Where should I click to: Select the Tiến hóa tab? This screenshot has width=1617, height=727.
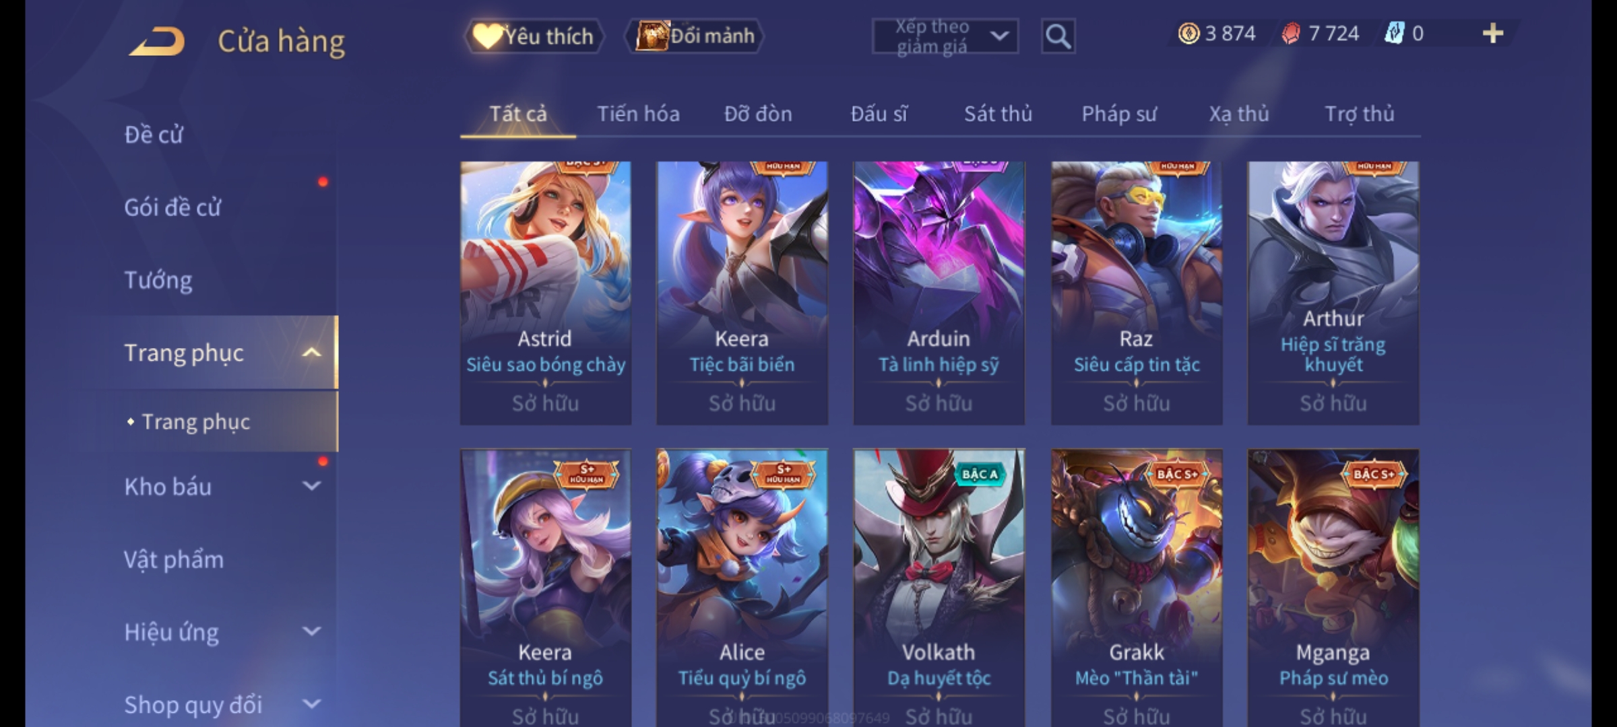(x=638, y=114)
